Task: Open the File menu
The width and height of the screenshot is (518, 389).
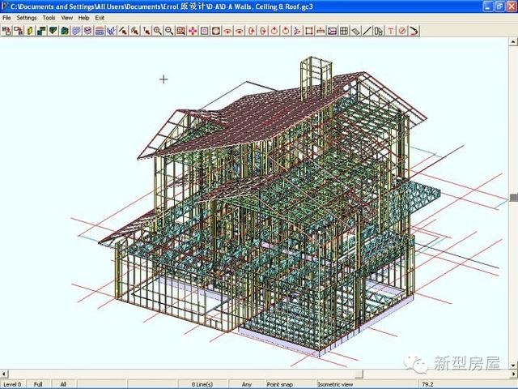Action: click(x=6, y=18)
